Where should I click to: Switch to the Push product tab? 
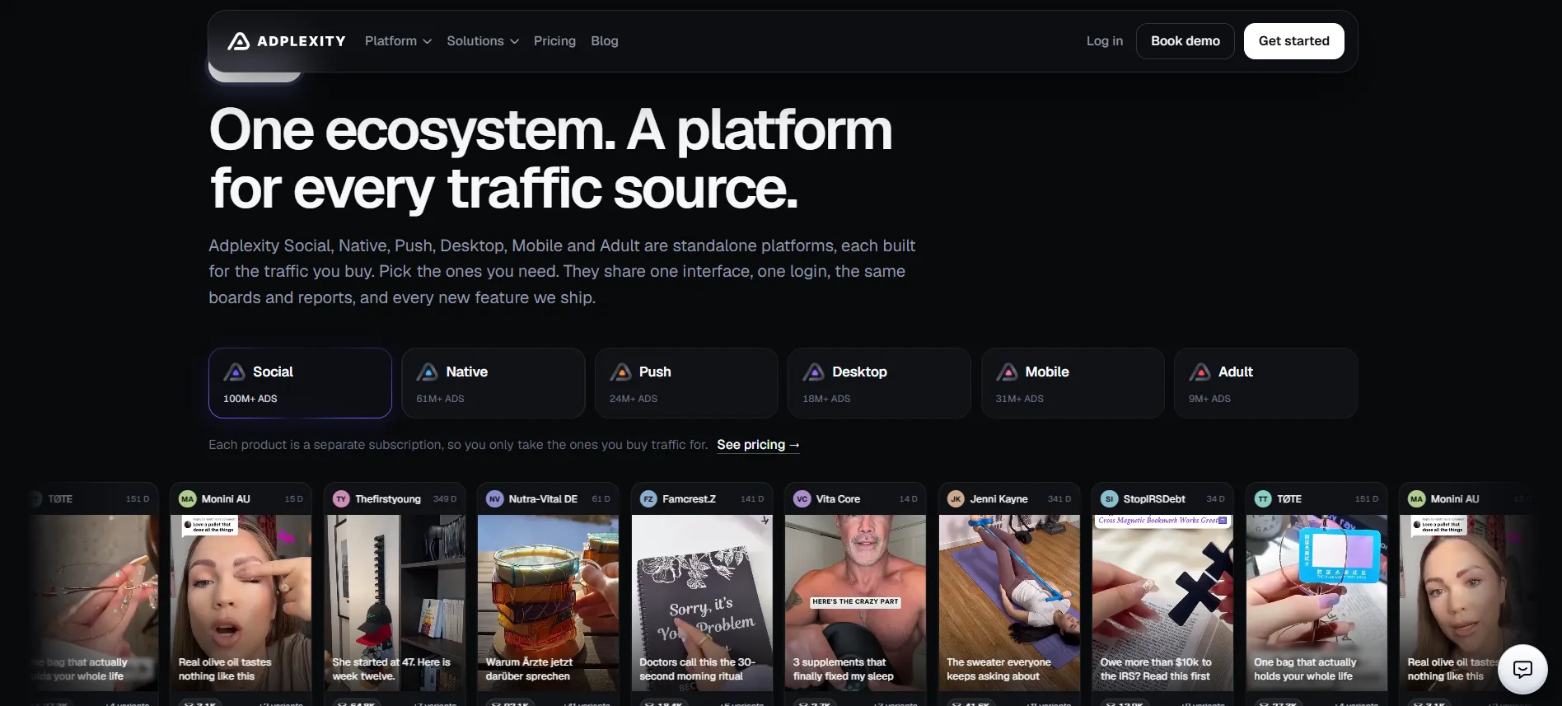[686, 383]
